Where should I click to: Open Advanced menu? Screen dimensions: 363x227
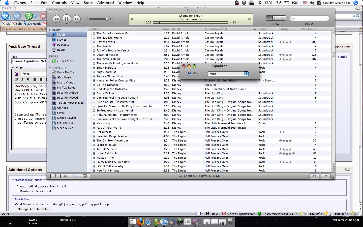click(x=105, y=3)
